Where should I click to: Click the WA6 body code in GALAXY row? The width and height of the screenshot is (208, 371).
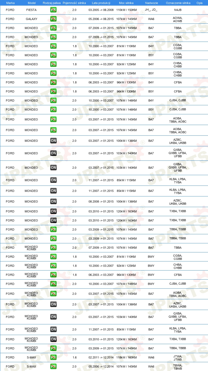pyautogui.click(x=151, y=19)
